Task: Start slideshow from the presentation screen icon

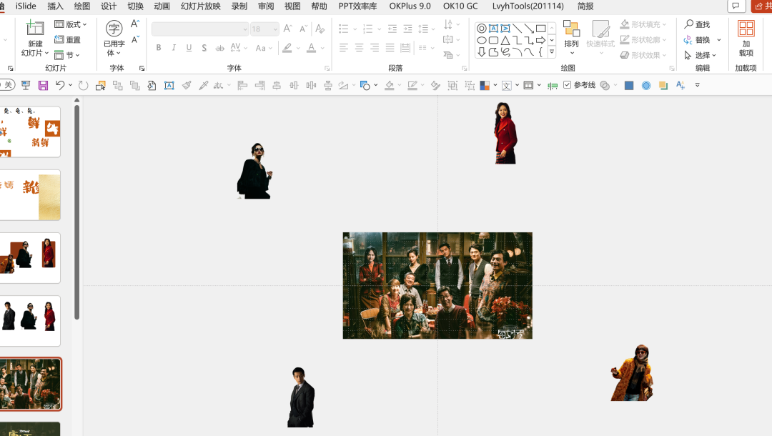Action: pos(26,86)
